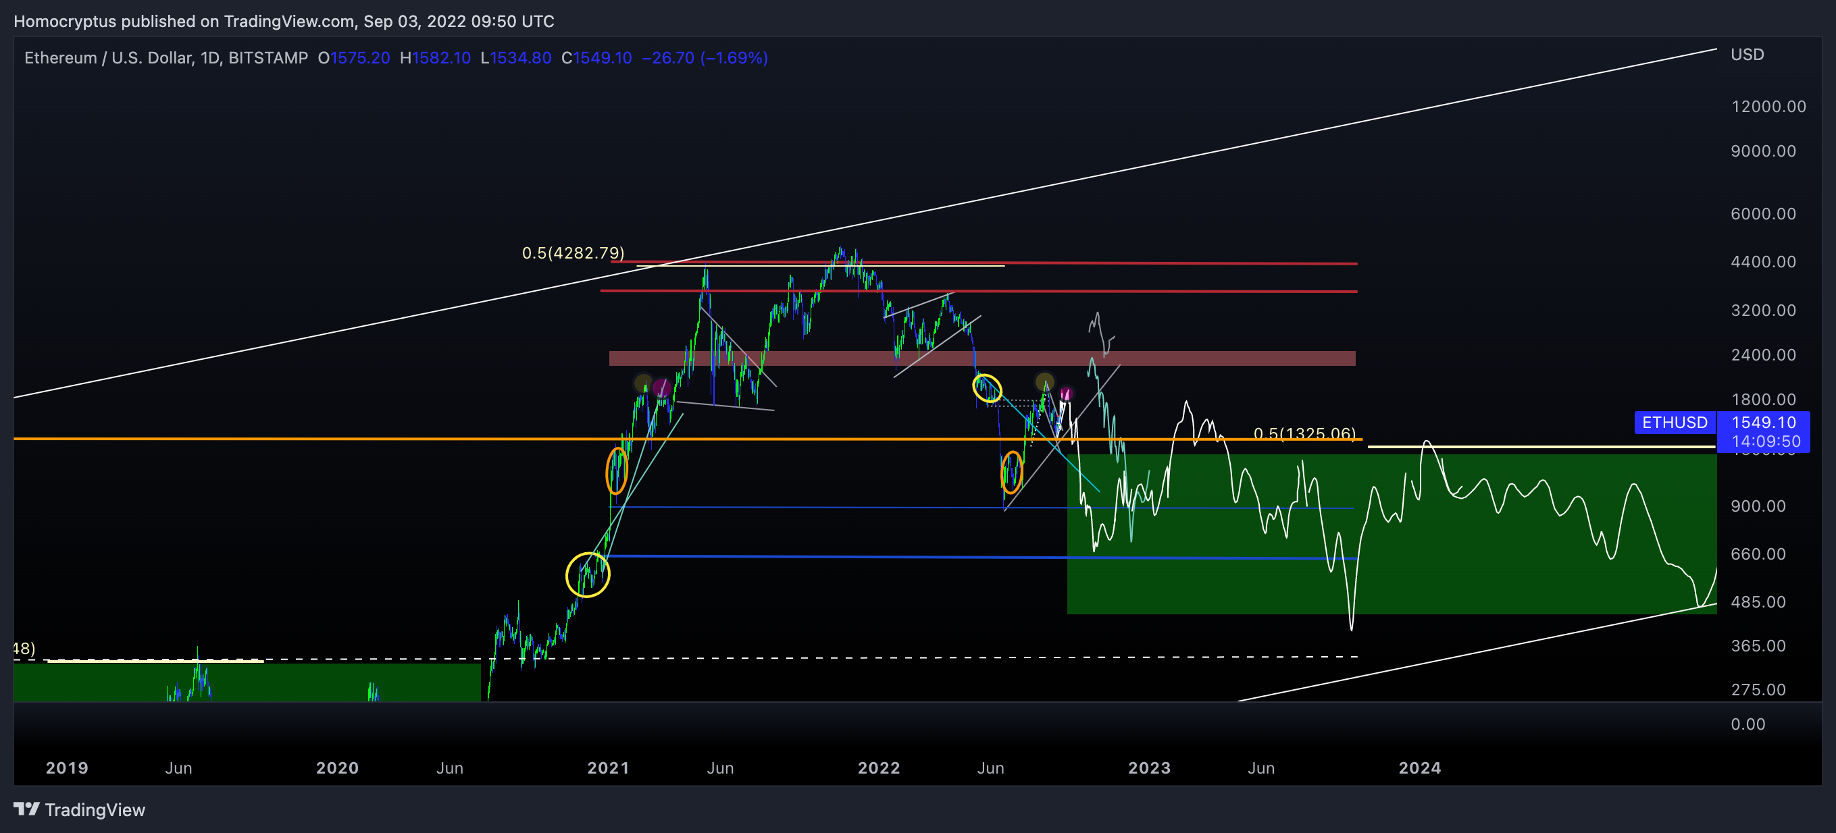Click the TradingView logo icon

(26, 809)
